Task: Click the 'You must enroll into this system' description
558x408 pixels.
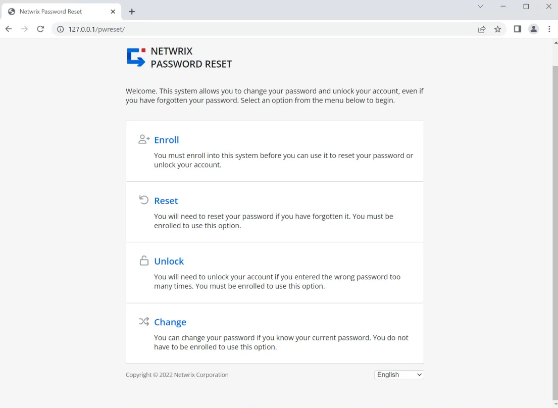Action: coord(284,160)
